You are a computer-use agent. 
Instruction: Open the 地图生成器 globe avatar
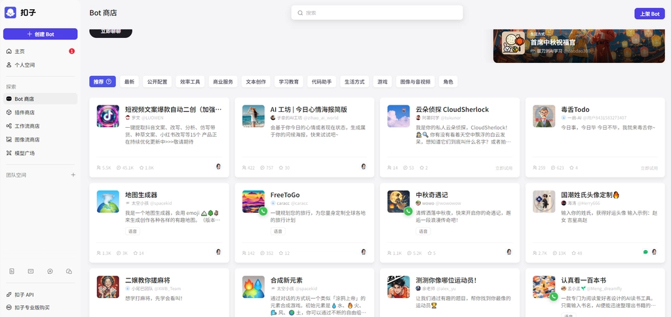coord(108,202)
